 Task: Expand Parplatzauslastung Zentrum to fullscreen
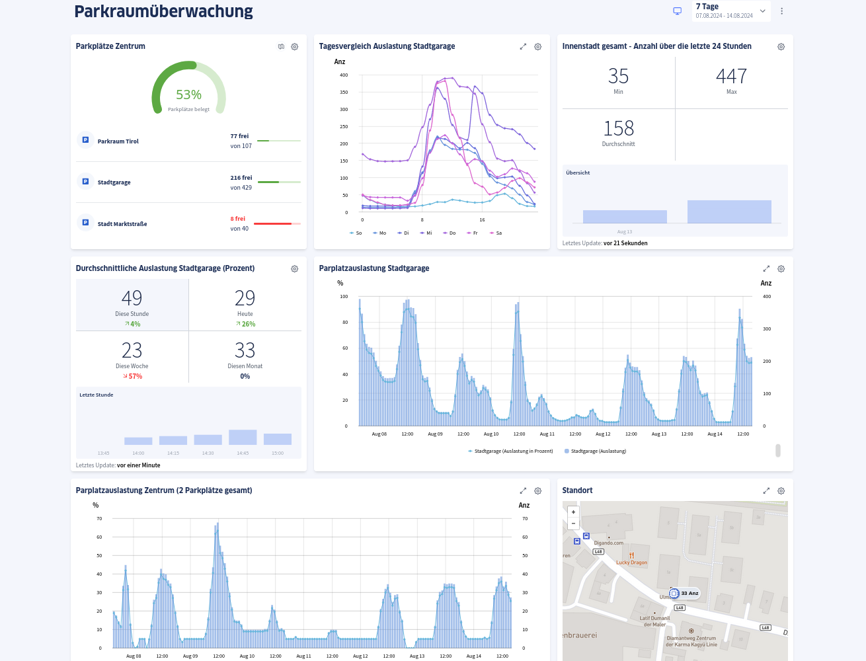click(523, 490)
